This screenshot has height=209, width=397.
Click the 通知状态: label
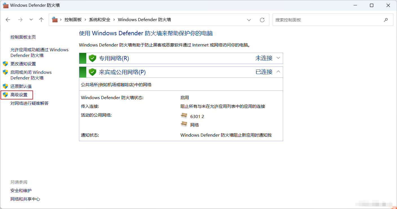[90, 135]
